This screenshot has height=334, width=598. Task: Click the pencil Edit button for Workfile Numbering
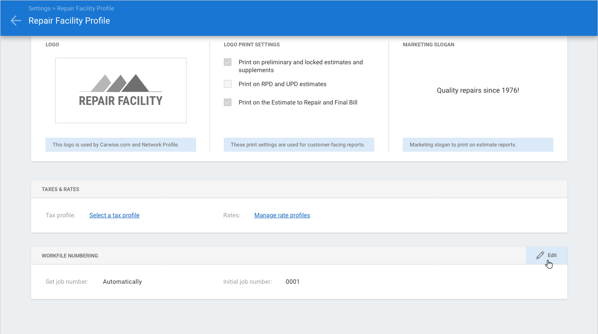click(546, 255)
